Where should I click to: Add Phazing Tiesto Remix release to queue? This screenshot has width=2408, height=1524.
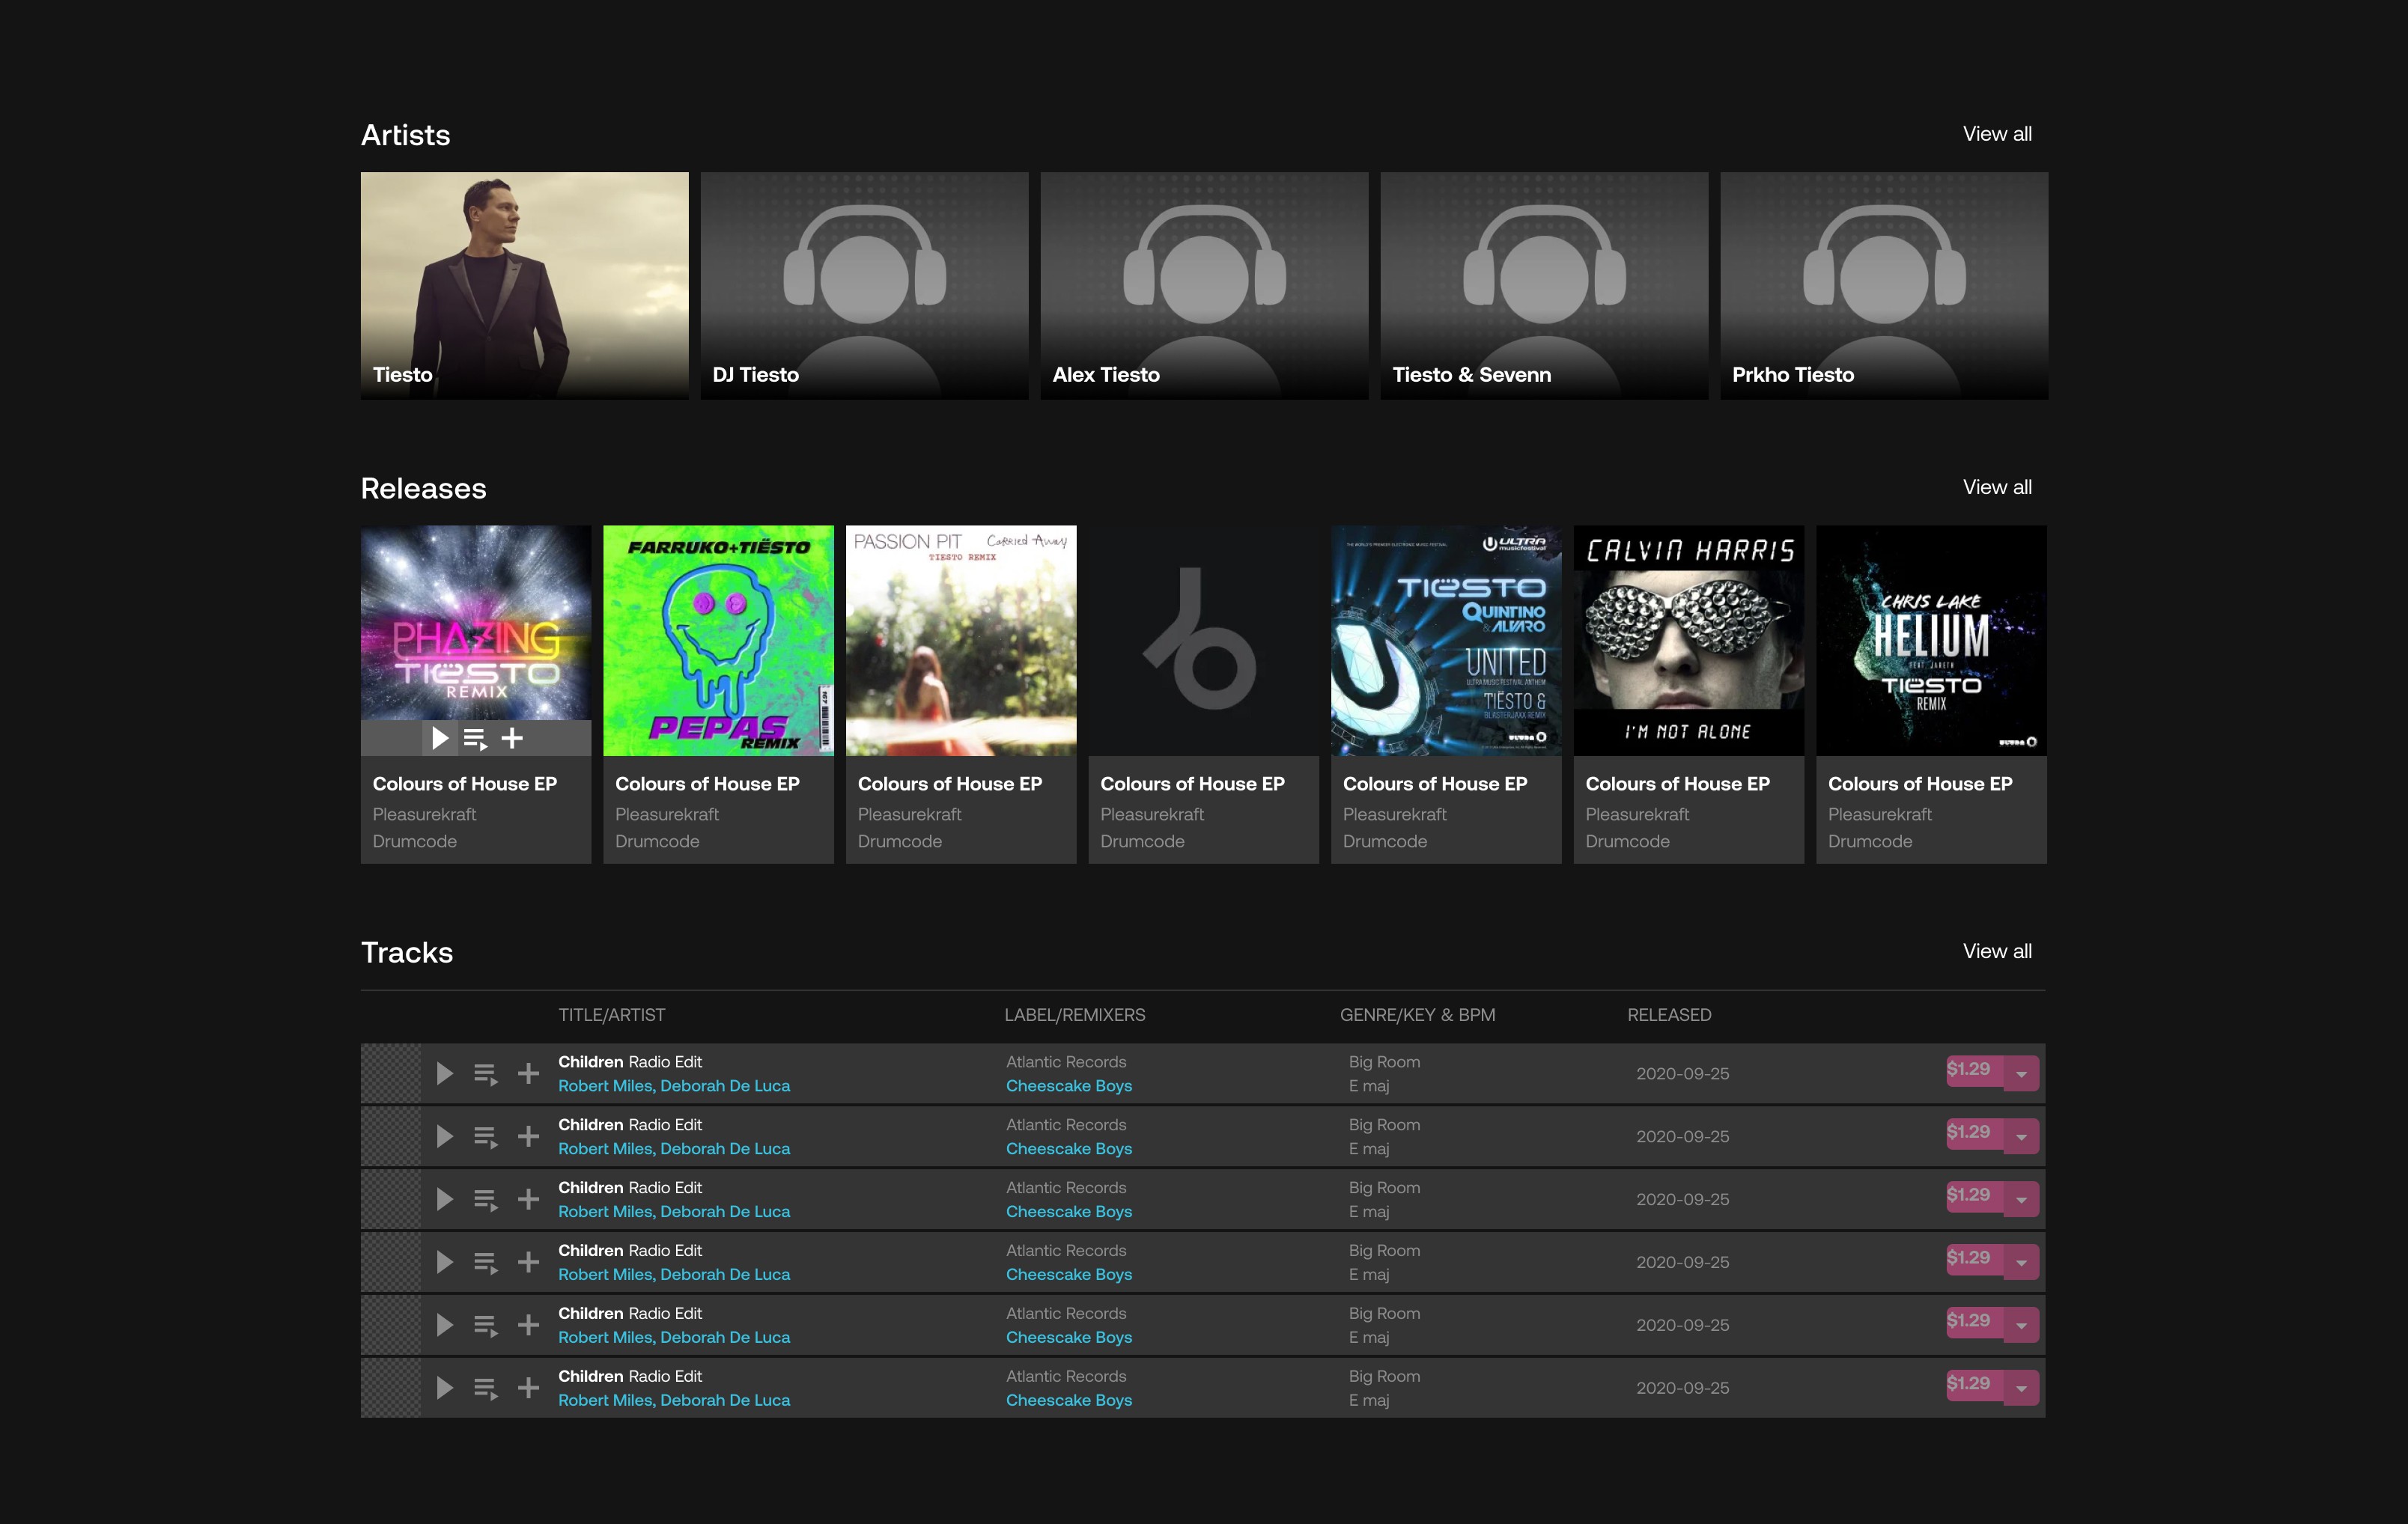[x=475, y=739]
